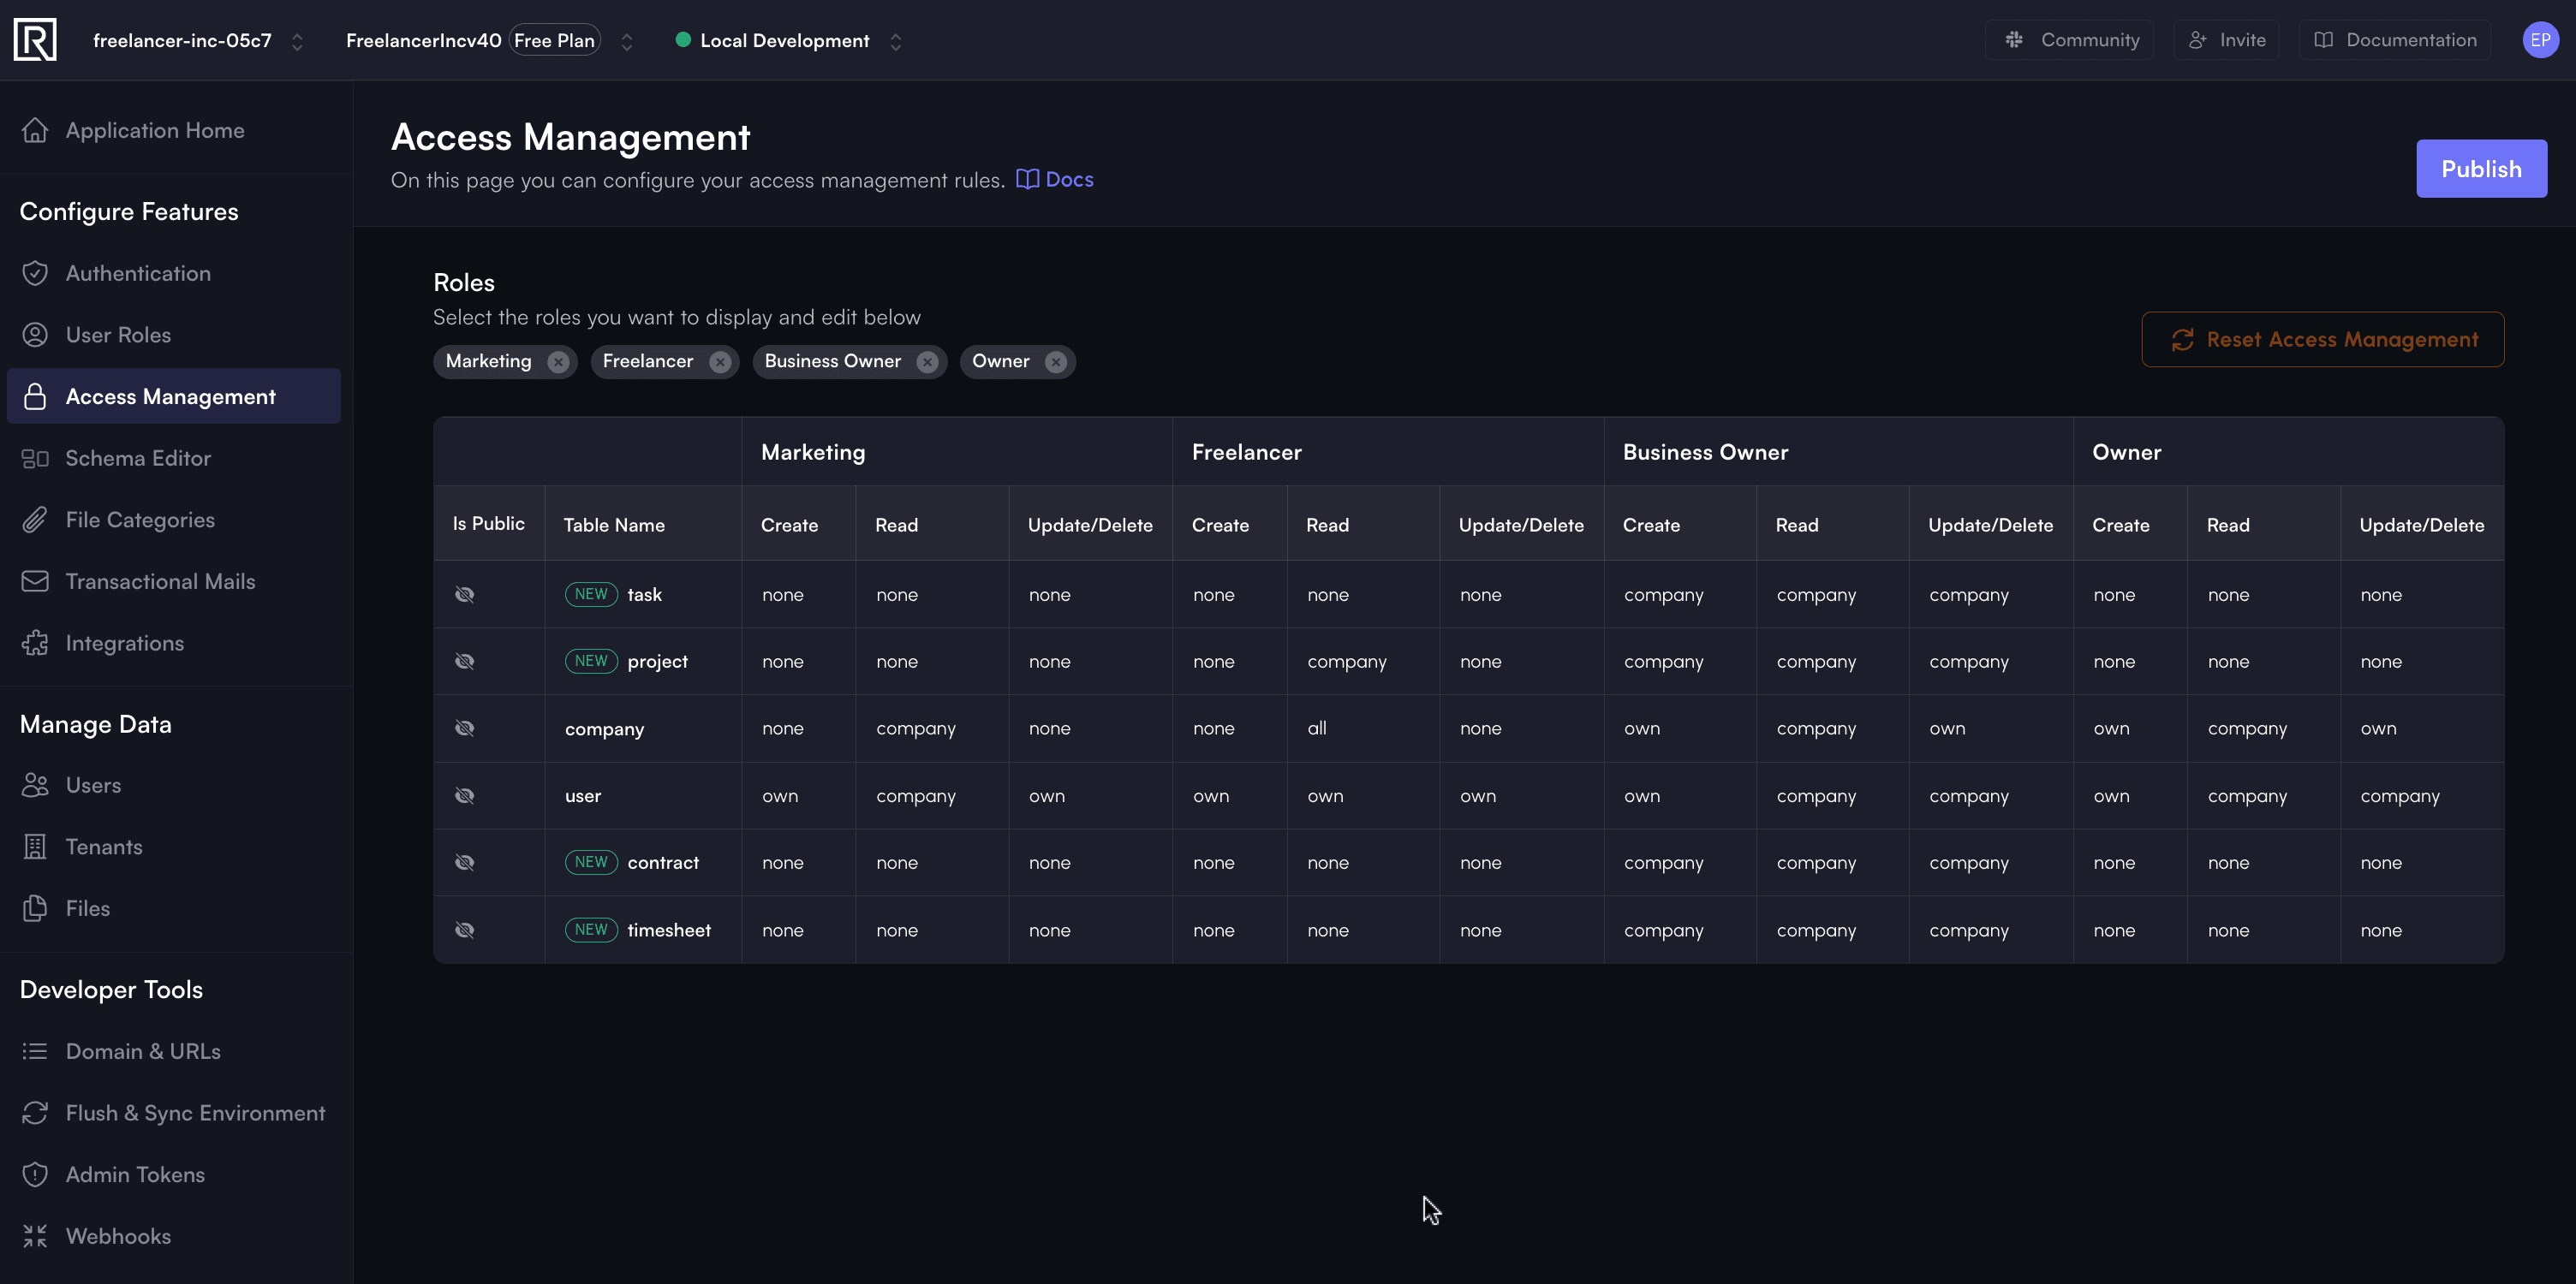Click the Publish button
This screenshot has height=1284, width=2576.
click(2481, 168)
